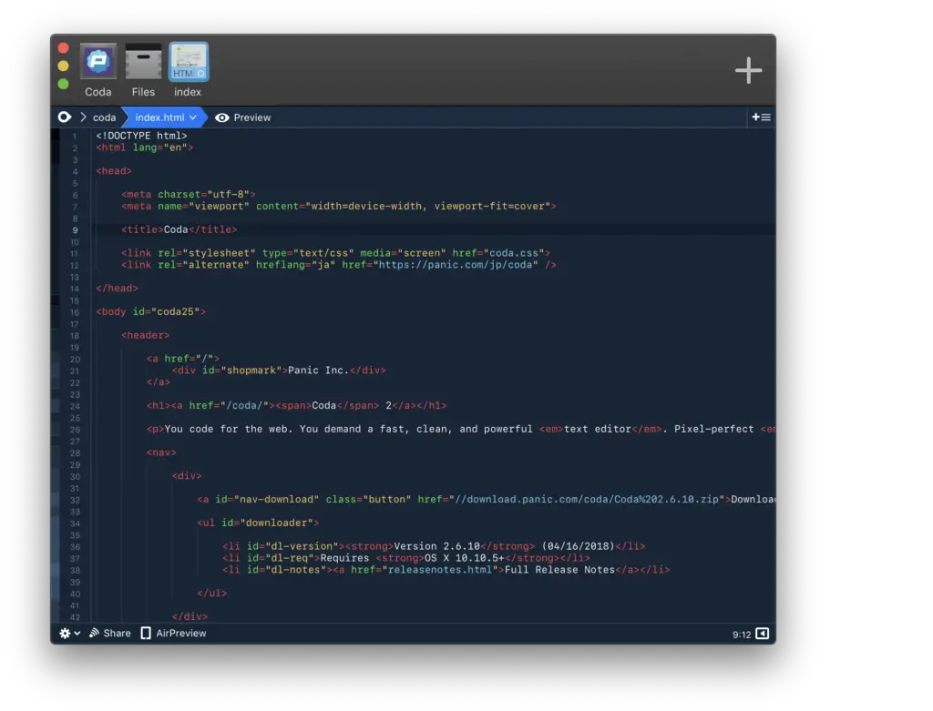Click the opening <header> tag
Viewport: 933px width, 711px height.
(145, 335)
